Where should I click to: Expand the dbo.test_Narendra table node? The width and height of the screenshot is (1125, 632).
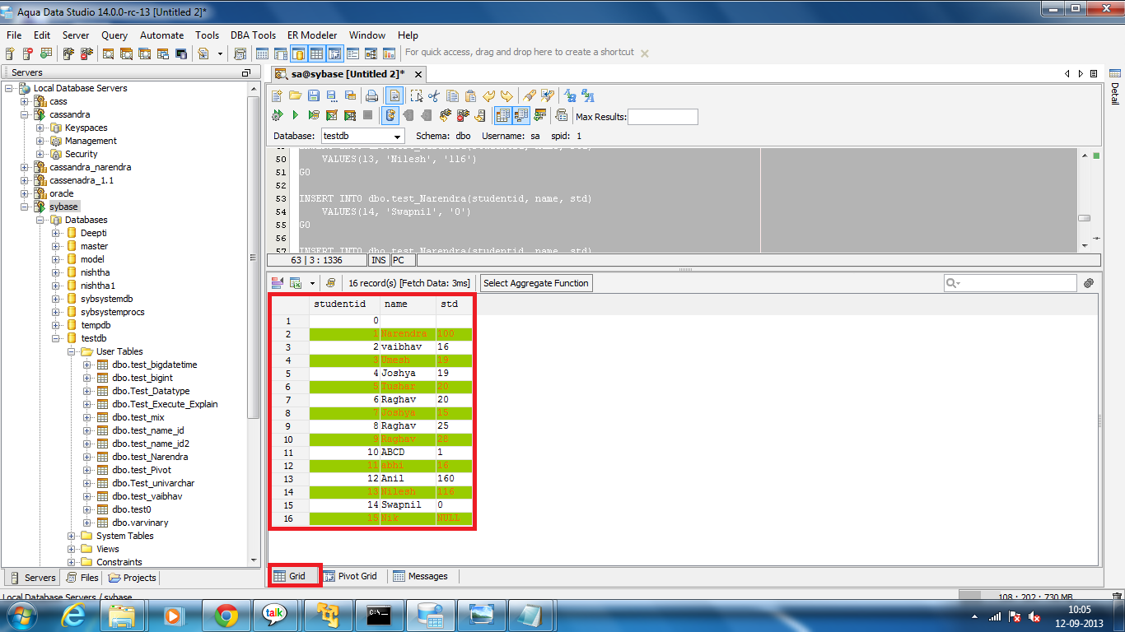pyautogui.click(x=87, y=457)
